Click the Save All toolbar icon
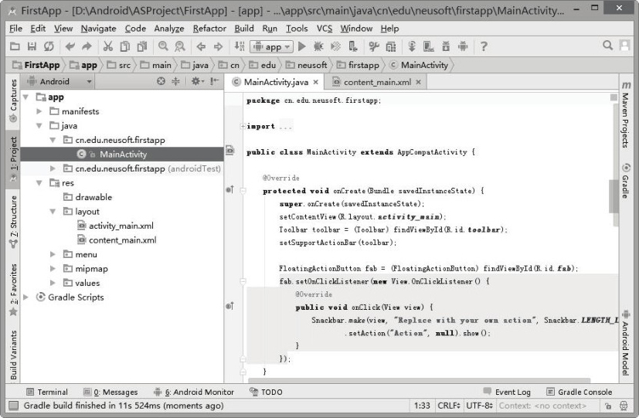The height and width of the screenshot is (418, 639). [x=32, y=46]
